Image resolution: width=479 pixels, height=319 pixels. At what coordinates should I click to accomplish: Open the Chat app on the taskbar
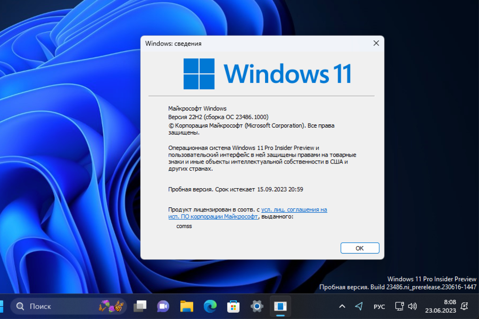[x=163, y=306]
